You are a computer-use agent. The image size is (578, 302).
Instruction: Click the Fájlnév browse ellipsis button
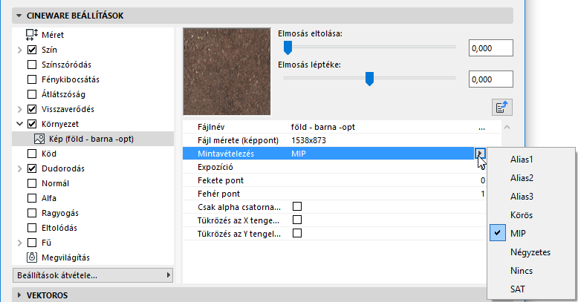(x=481, y=128)
